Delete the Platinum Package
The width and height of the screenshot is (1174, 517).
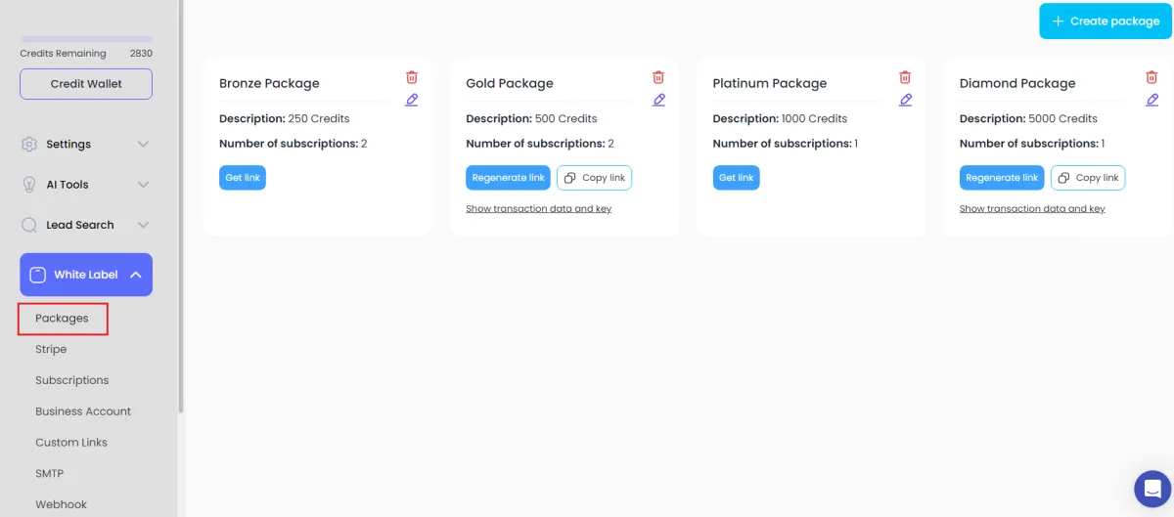point(905,77)
